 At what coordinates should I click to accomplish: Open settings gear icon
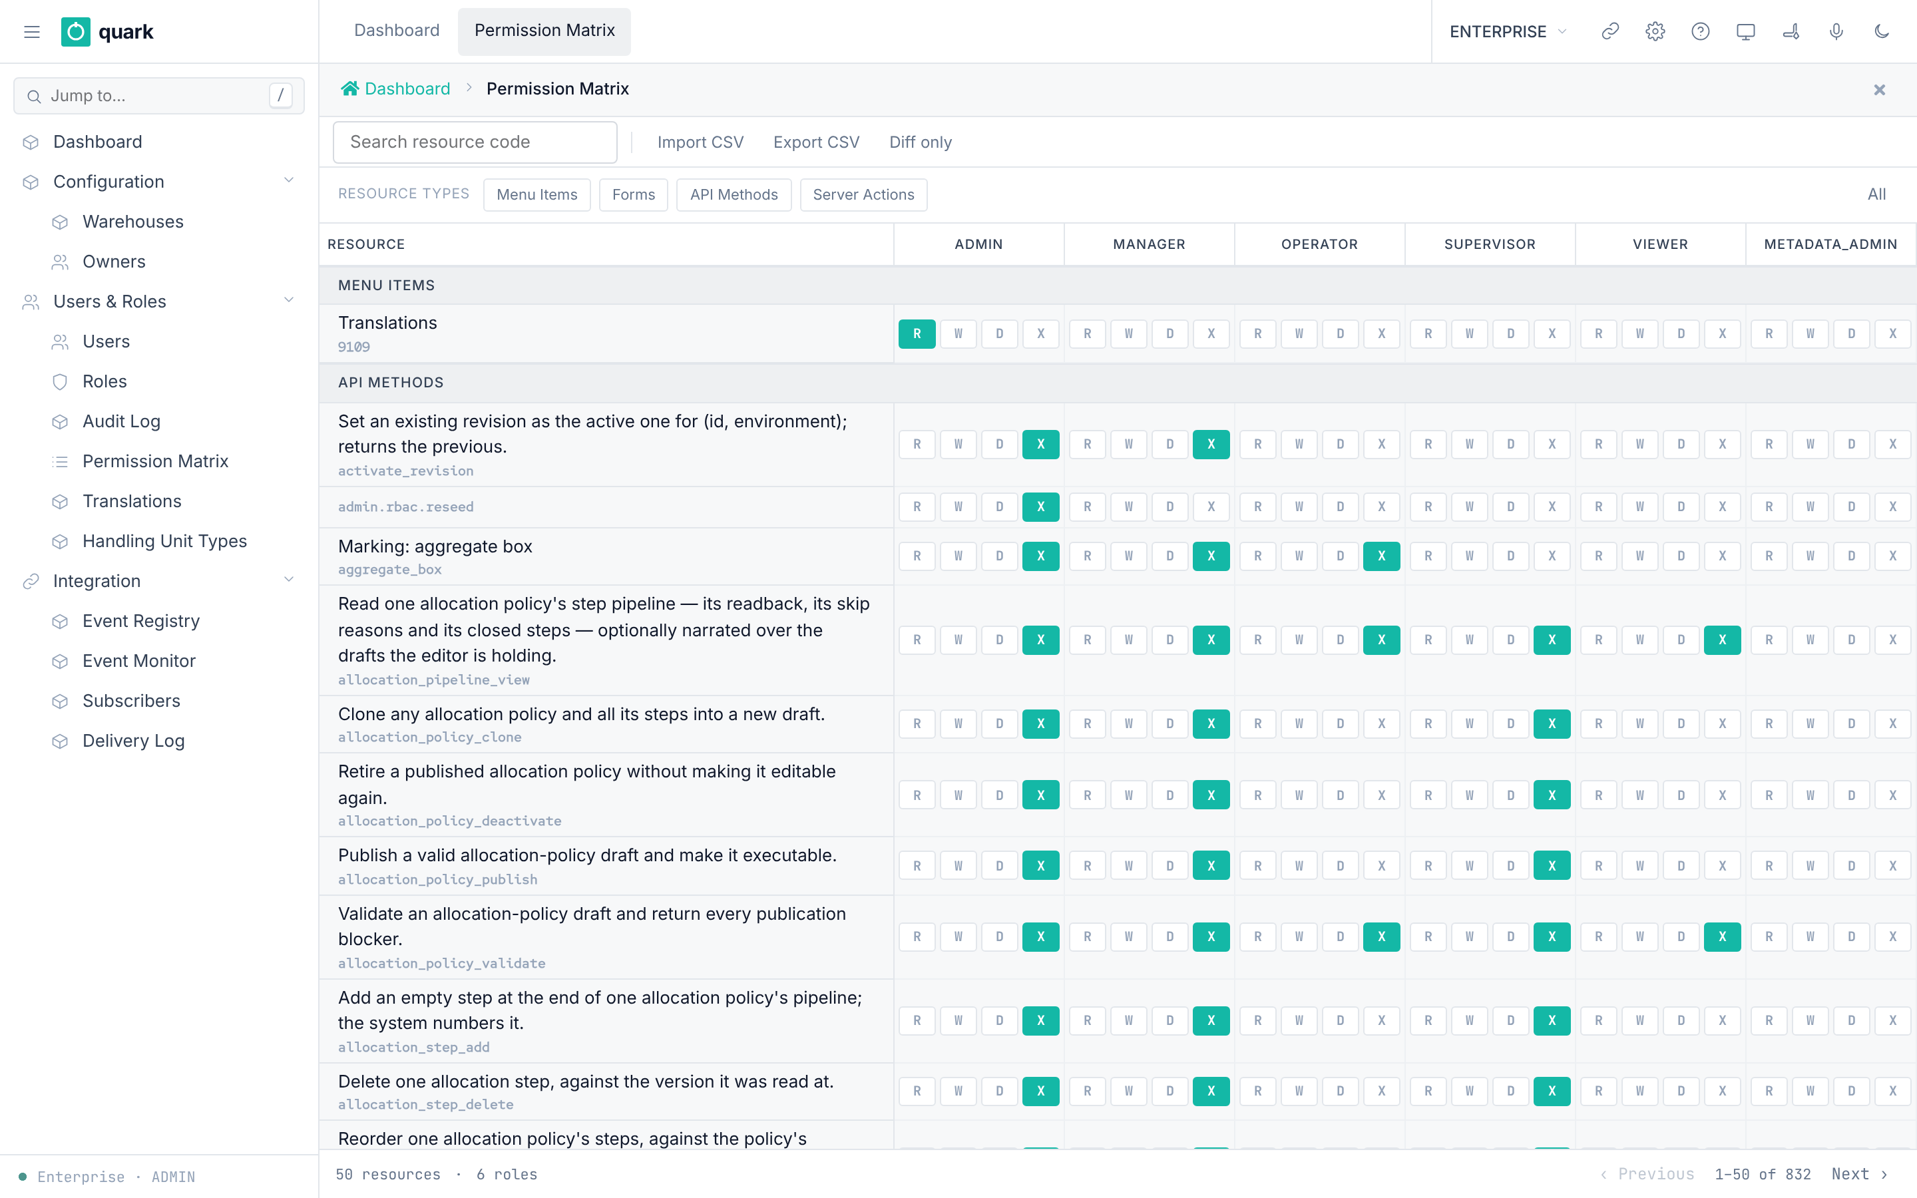[1655, 32]
